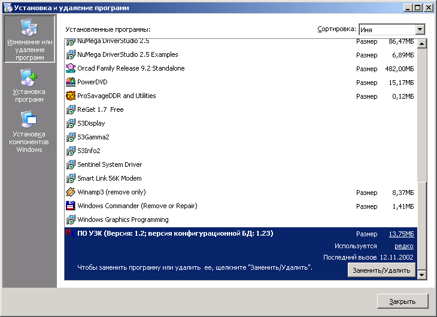Click the Сортировка field showing Имя
Screen dimensions: 437x317
click(x=387, y=29)
